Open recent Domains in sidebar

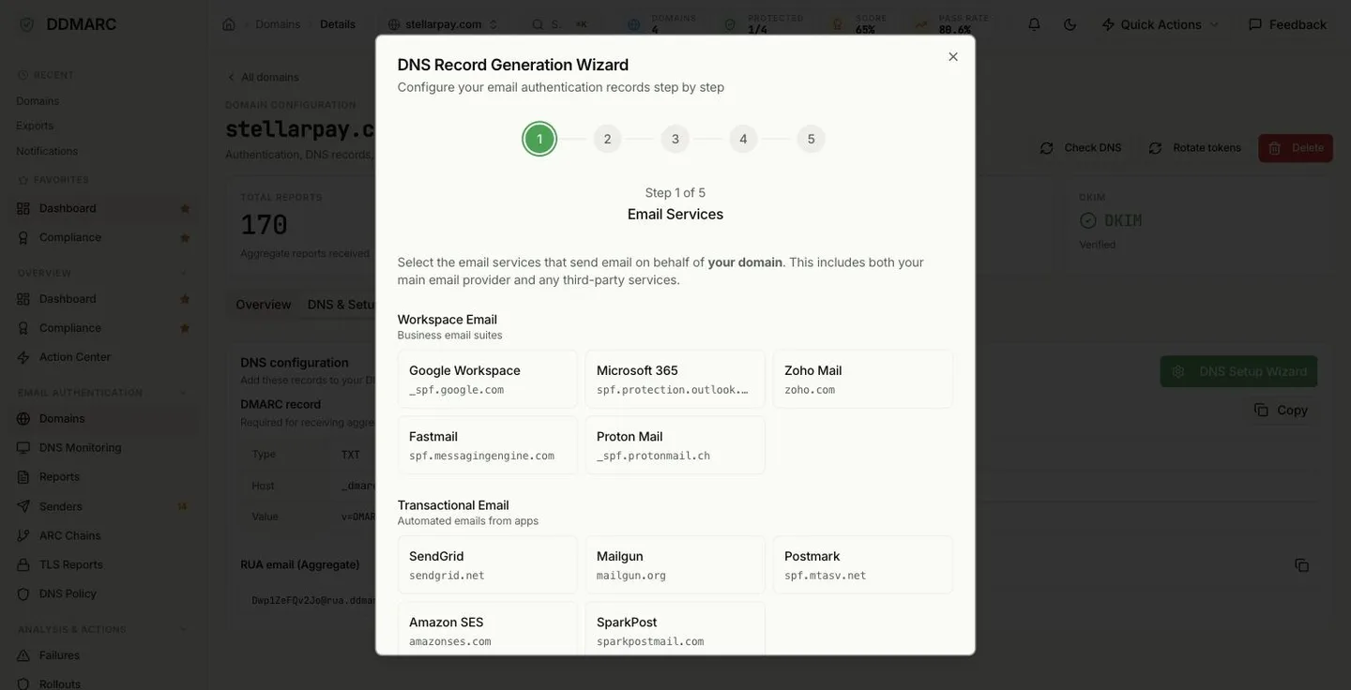click(x=38, y=100)
